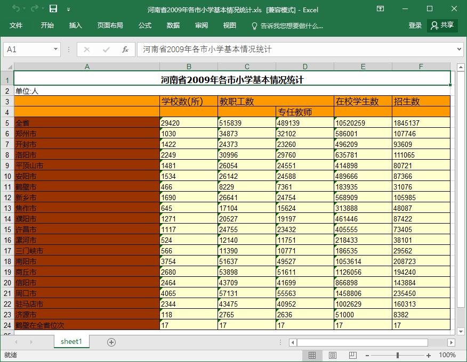Click the Insert Function fx icon
The height and width of the screenshot is (362, 467).
[125, 50]
